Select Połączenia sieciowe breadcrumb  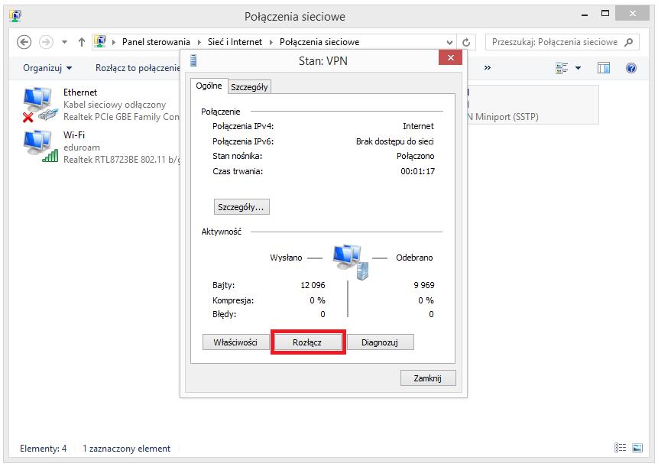(x=319, y=42)
